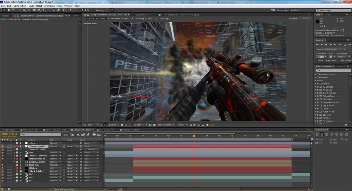This screenshot has height=191, width=352.
Task: Open Black hole layer Multiply mode dropdown
Action: 55,165
